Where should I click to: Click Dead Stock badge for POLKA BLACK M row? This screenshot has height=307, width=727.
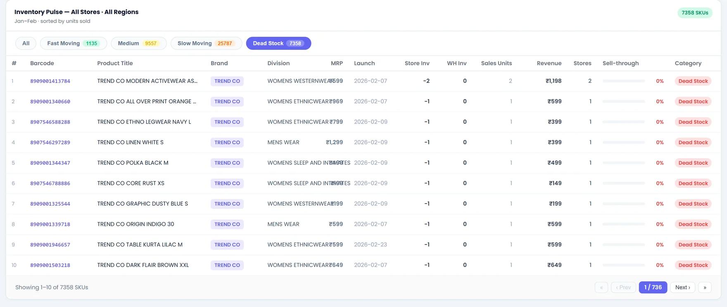tap(693, 163)
